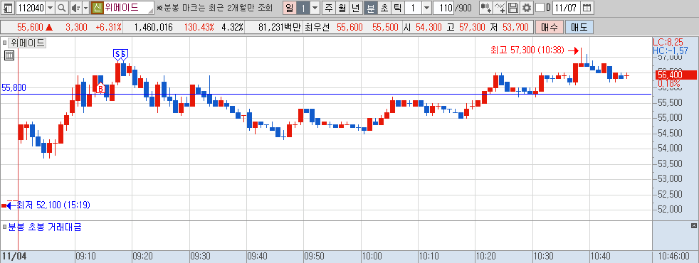
Task: Open chart settings gear icon
Action: point(527,8)
